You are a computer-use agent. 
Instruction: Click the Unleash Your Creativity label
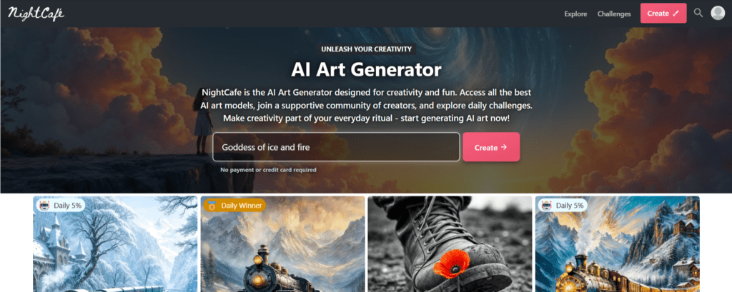click(366, 49)
